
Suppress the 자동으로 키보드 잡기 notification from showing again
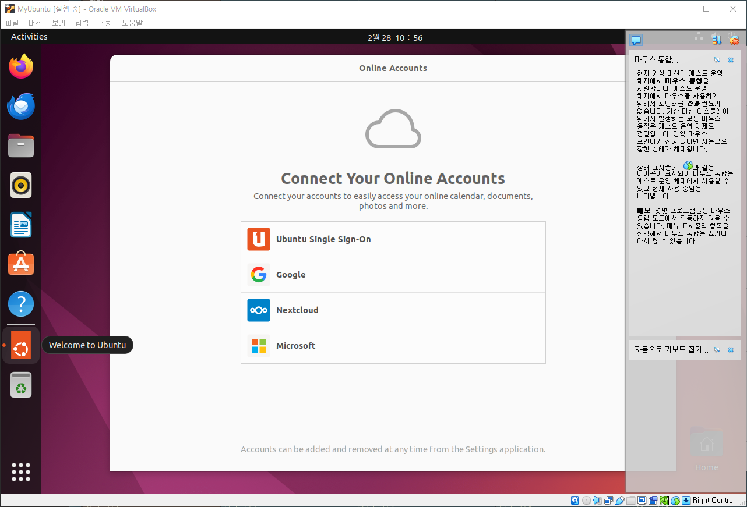pyautogui.click(x=717, y=350)
